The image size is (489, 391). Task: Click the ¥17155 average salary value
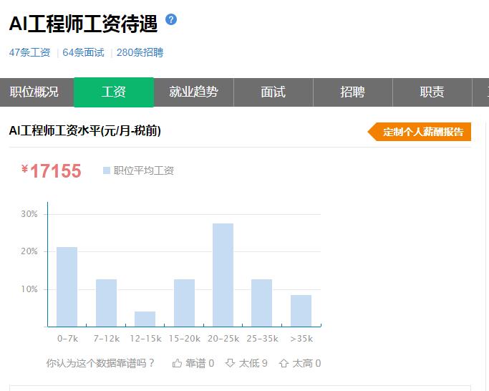(52, 171)
